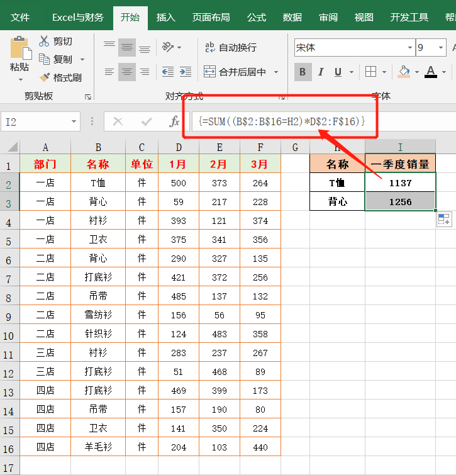
Task: Open the Paste options dropdown arrow
Action: tap(21, 80)
